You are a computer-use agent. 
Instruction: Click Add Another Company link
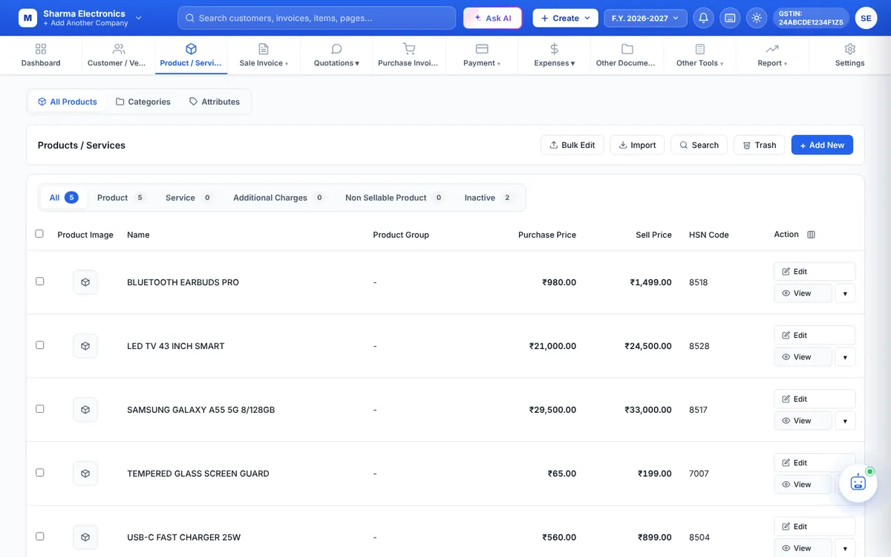click(x=85, y=24)
